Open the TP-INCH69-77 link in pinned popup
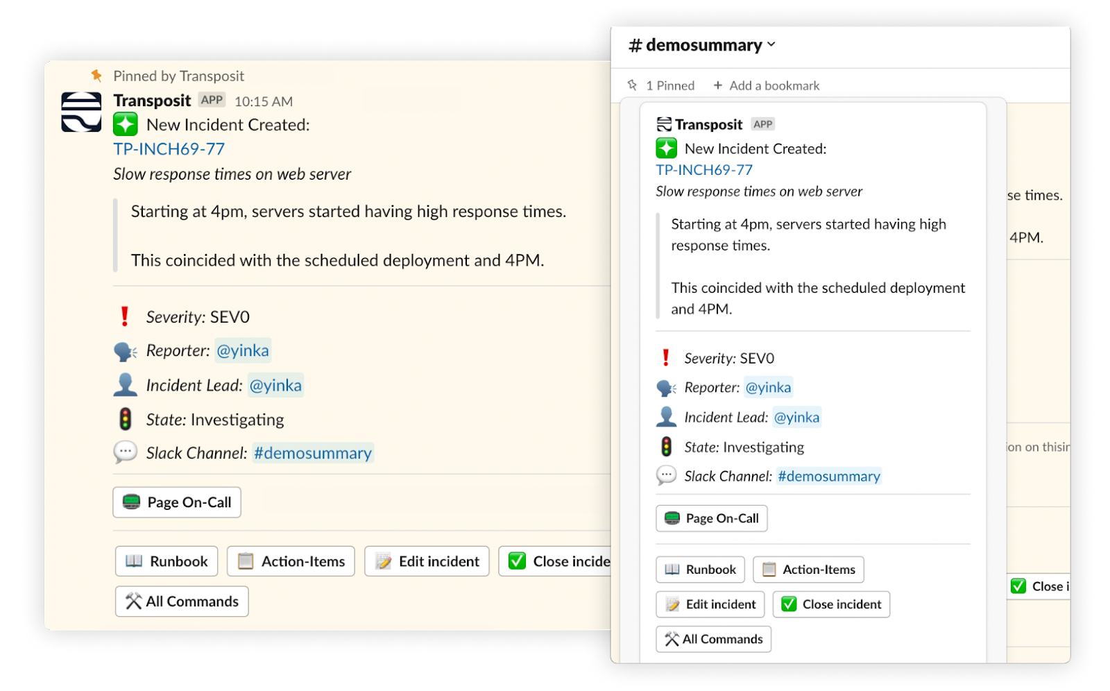 (704, 170)
